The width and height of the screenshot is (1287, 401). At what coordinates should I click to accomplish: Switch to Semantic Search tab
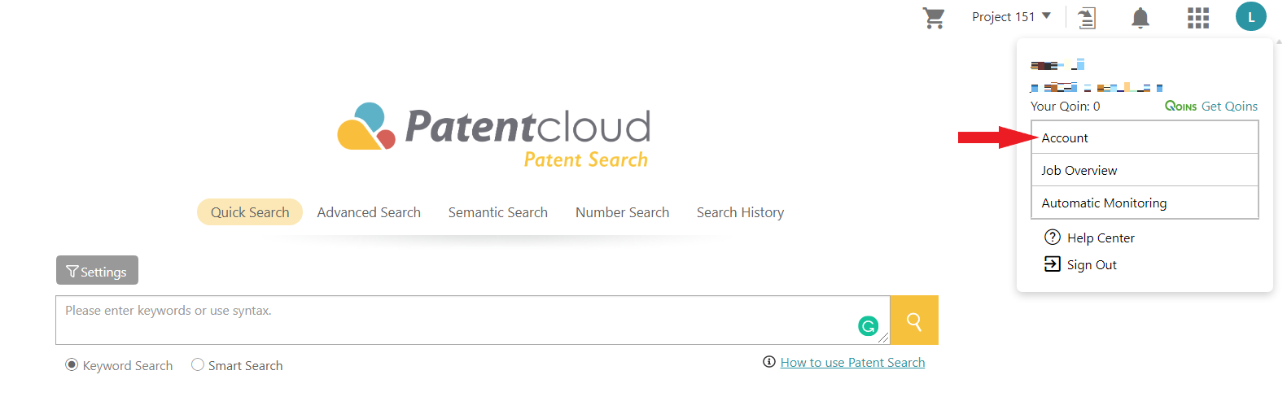(498, 212)
